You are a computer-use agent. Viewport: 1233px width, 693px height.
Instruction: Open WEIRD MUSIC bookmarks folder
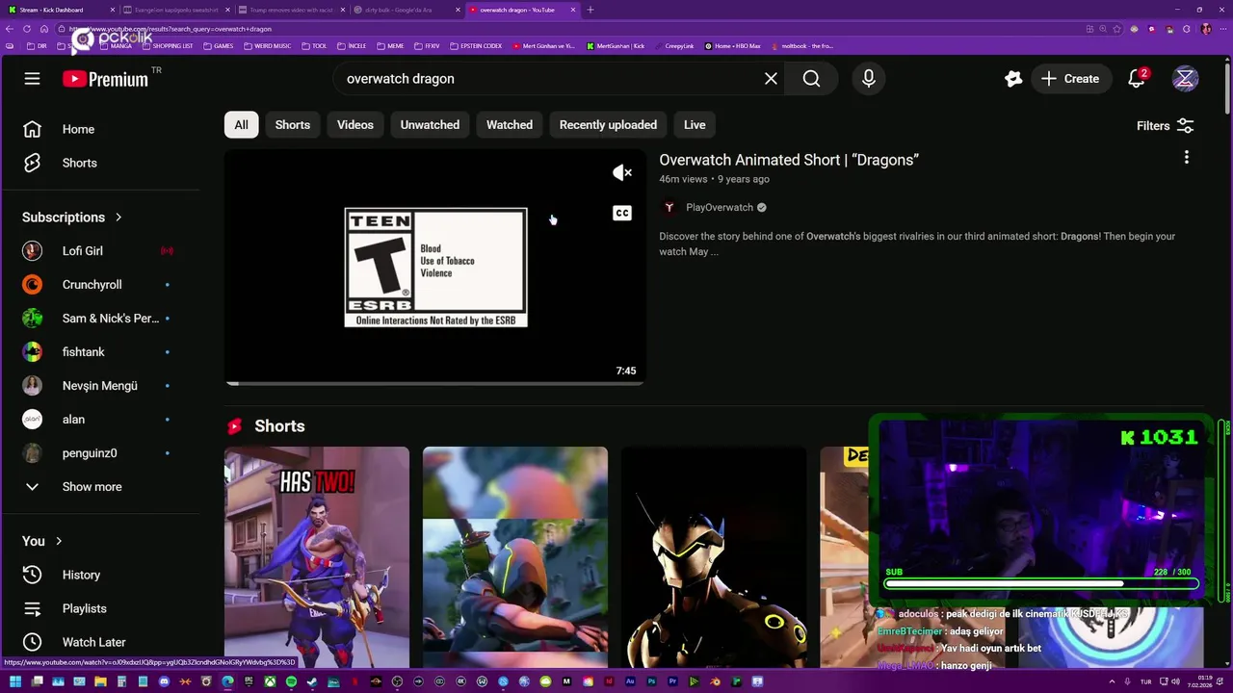(268, 46)
